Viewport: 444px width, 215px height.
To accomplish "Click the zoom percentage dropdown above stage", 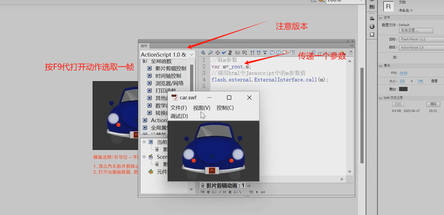I will [345, 1].
